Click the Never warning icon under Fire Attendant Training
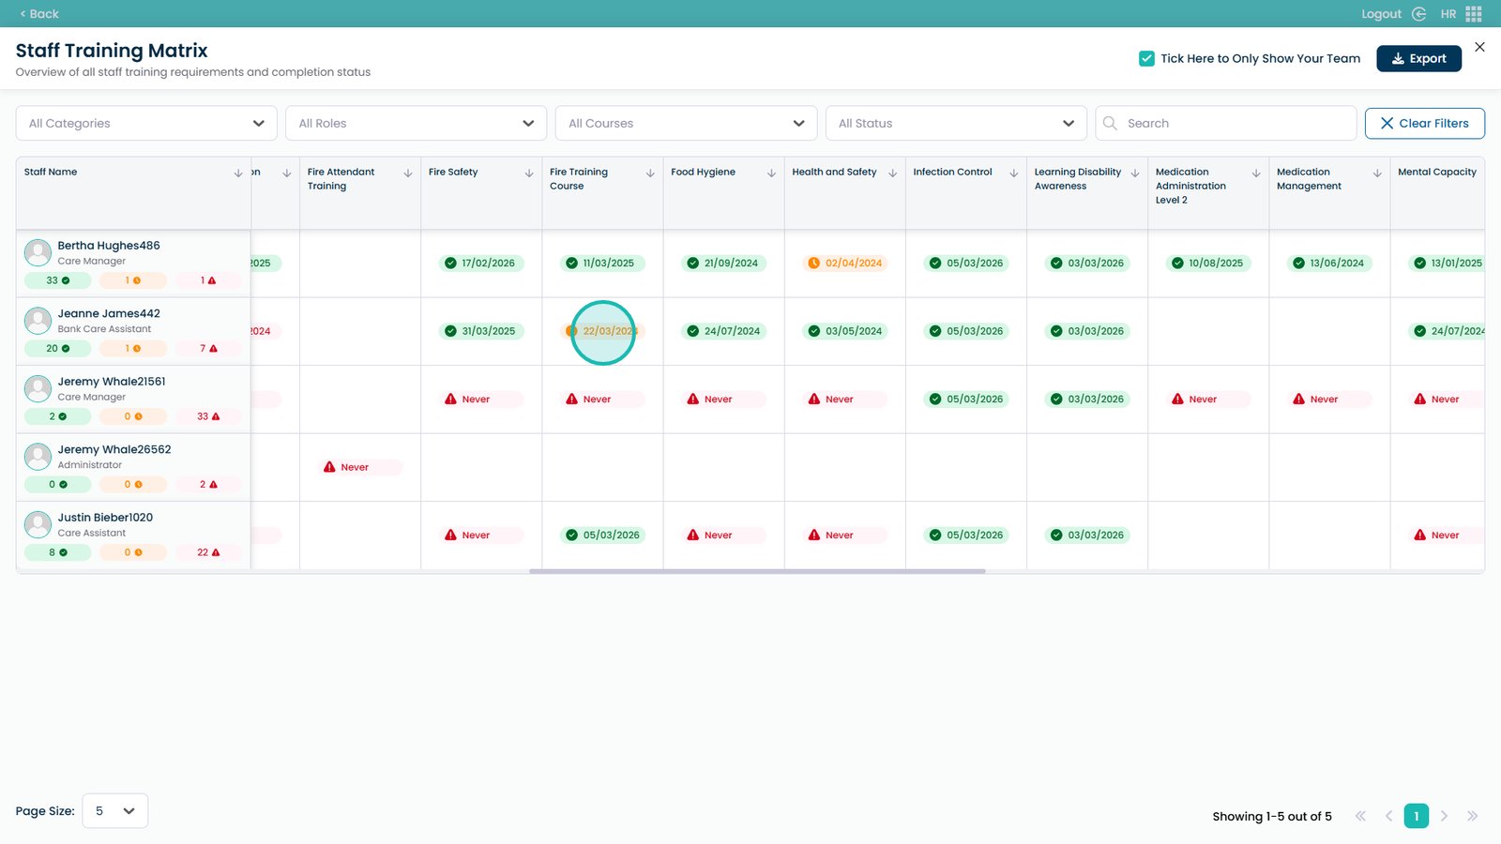Screen dimensions: 1501x844 pos(329,467)
